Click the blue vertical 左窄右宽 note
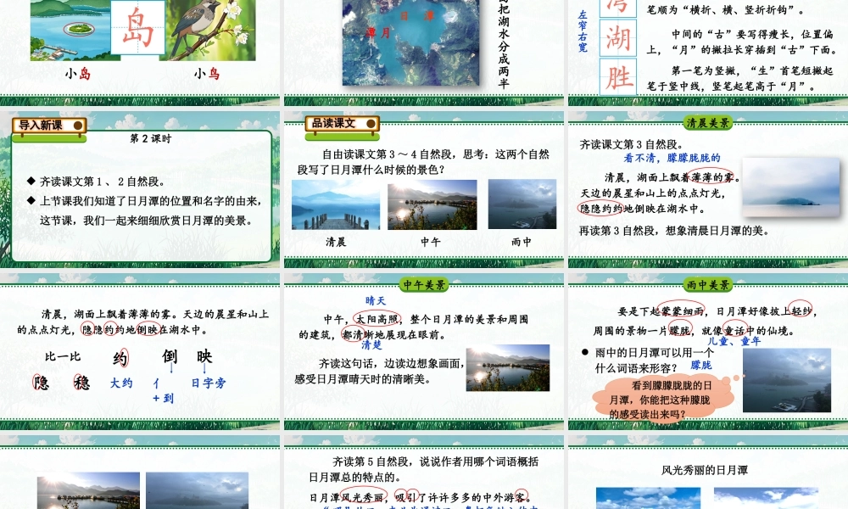This screenshot has width=848, height=509. [583, 31]
